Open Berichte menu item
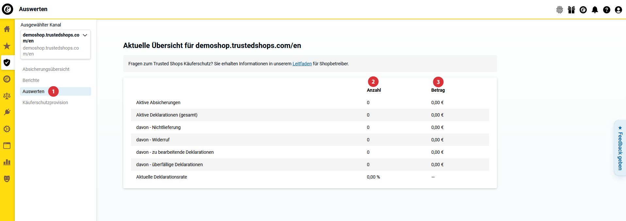This screenshot has height=221, width=626. (31, 80)
